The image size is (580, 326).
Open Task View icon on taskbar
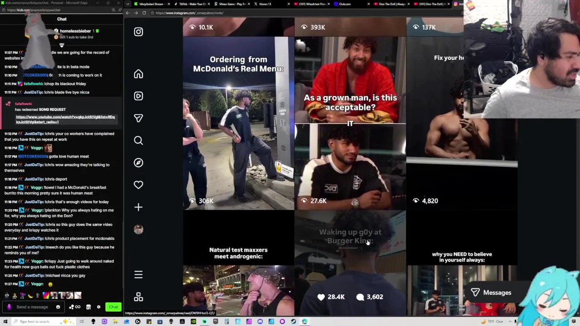[82, 321]
